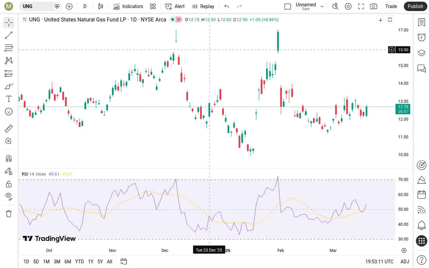Select the crosshair cursor tool
429x268 pixels.
[x=9, y=23]
